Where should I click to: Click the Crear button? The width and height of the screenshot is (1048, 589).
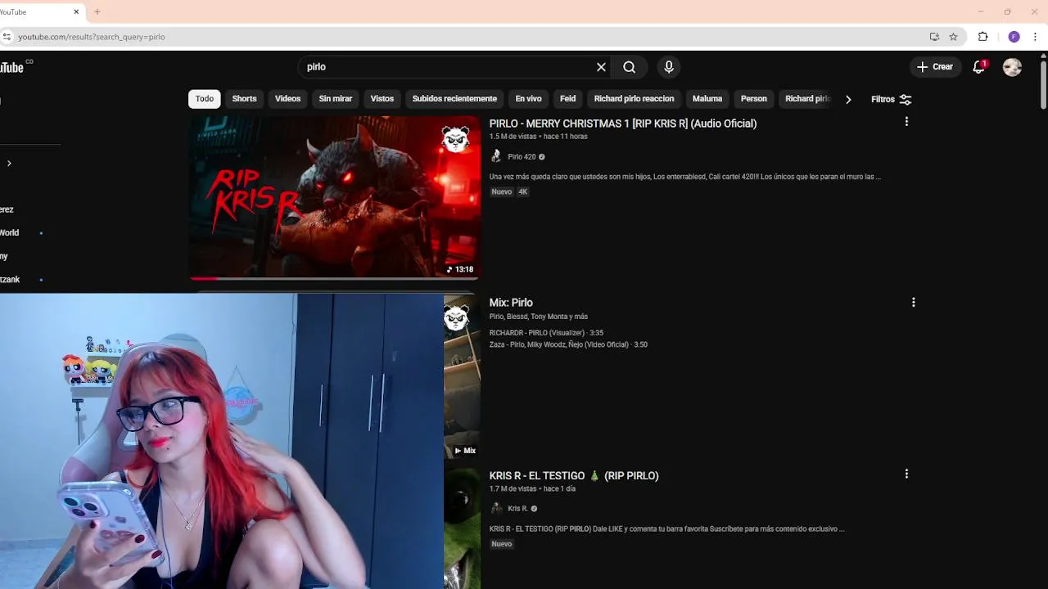point(935,67)
